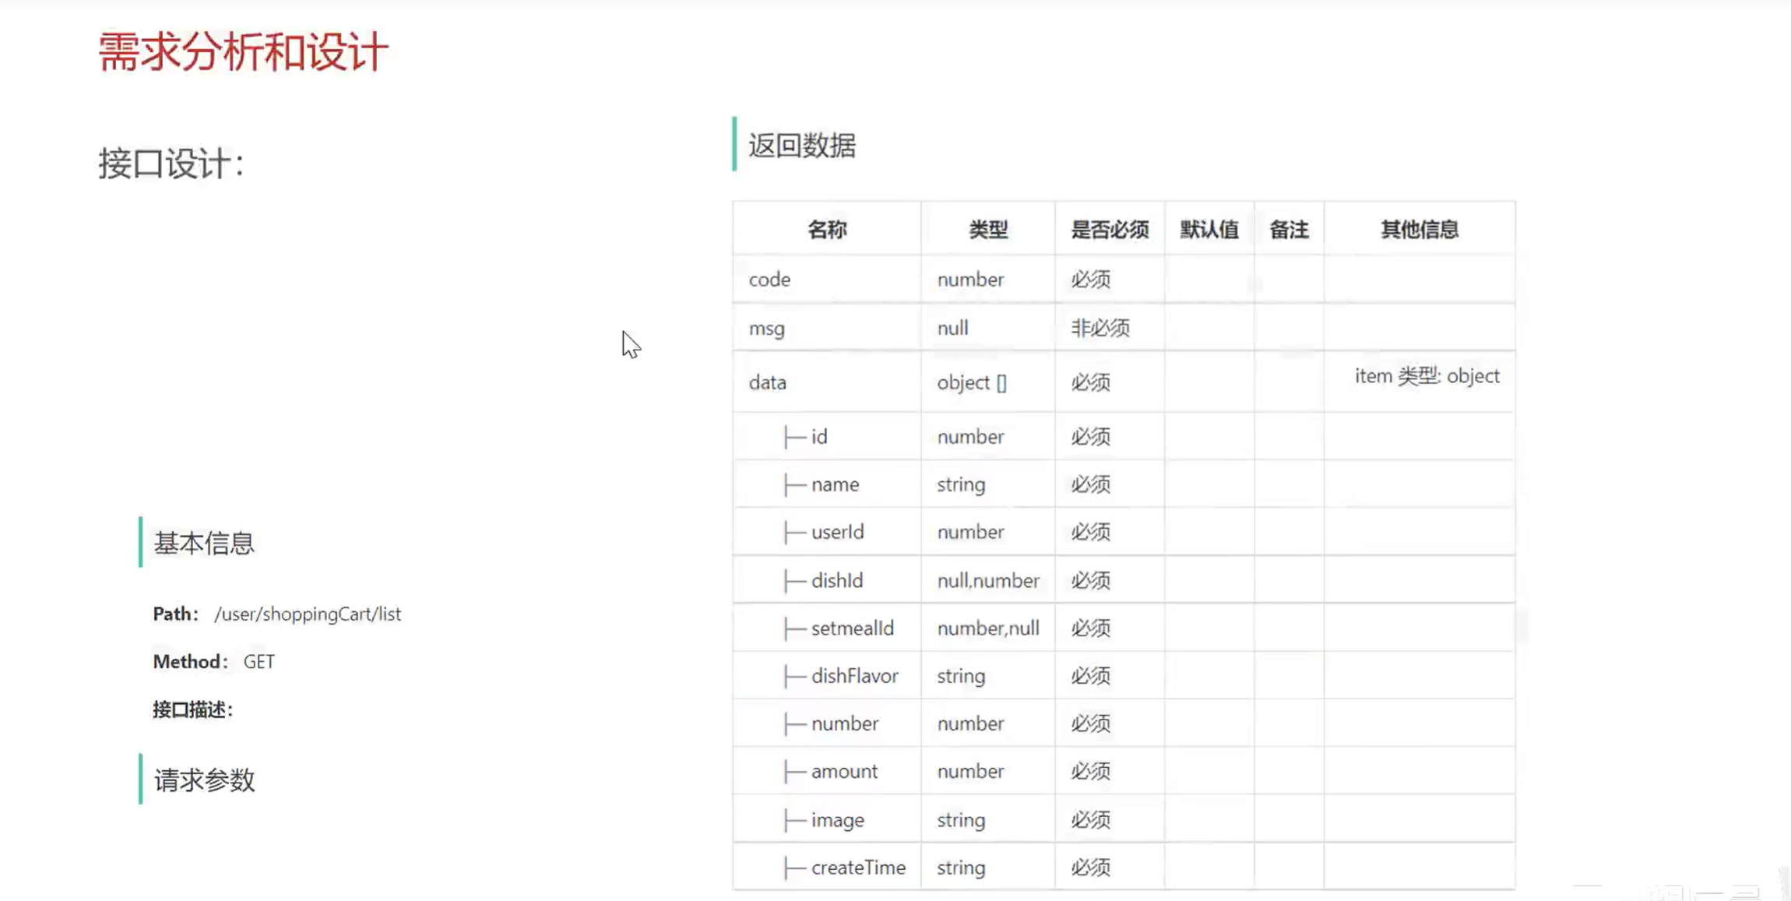Click the /user/shoppingCart/list path text
Viewport: 1791px width, 901px height.
[x=308, y=614]
